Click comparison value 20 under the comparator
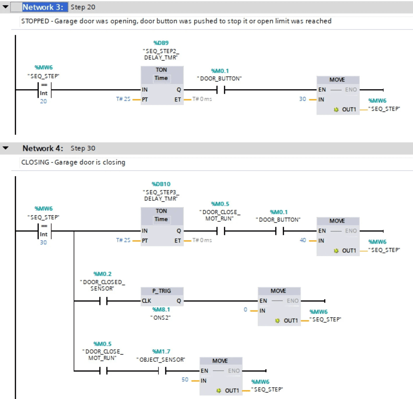 [x=44, y=101]
